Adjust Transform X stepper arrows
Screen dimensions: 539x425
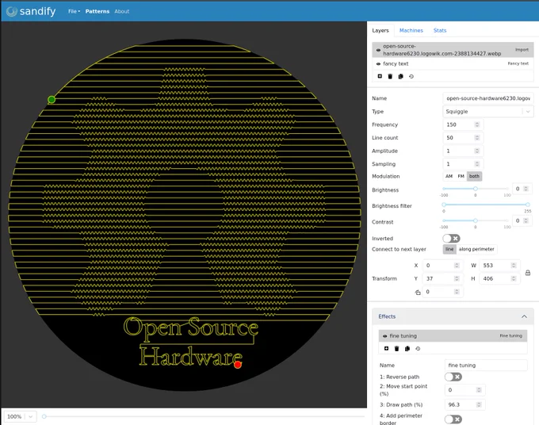457,265
